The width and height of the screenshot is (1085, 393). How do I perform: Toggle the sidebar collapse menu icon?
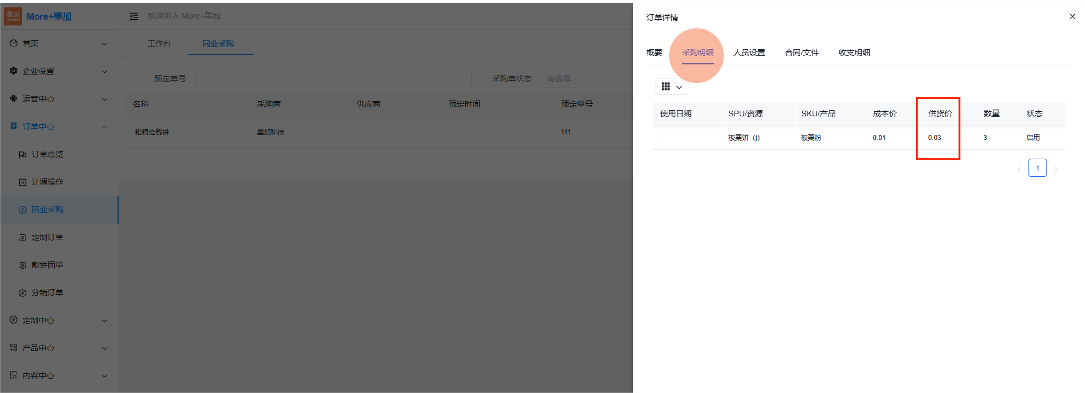click(134, 16)
